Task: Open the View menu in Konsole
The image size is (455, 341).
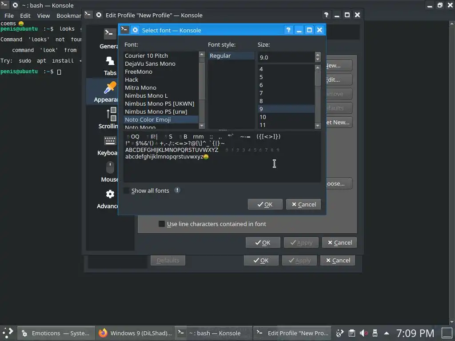Action: 43,16
